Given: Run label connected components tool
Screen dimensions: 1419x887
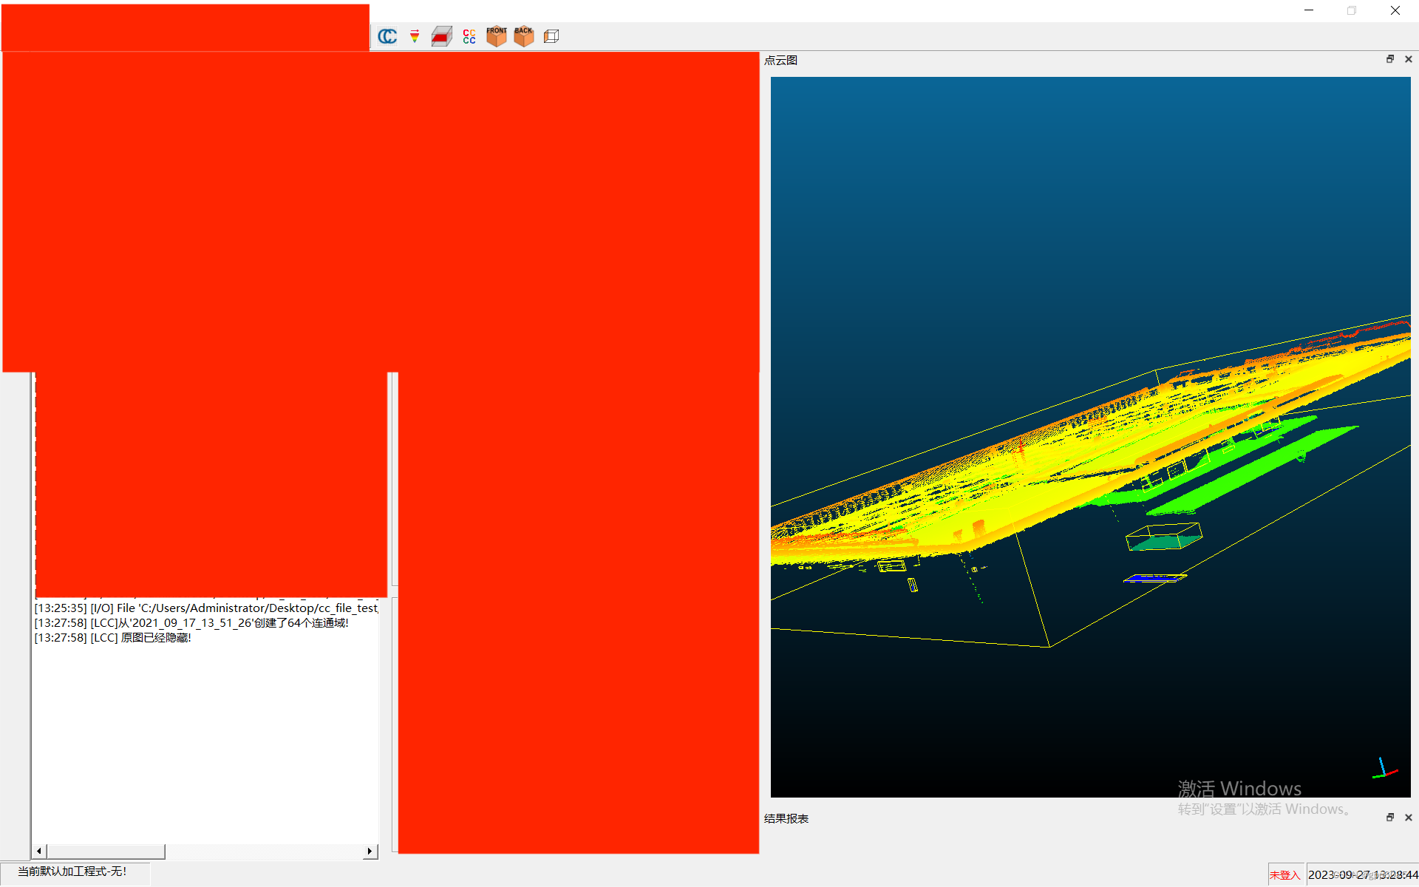Looking at the screenshot, I should (x=469, y=36).
